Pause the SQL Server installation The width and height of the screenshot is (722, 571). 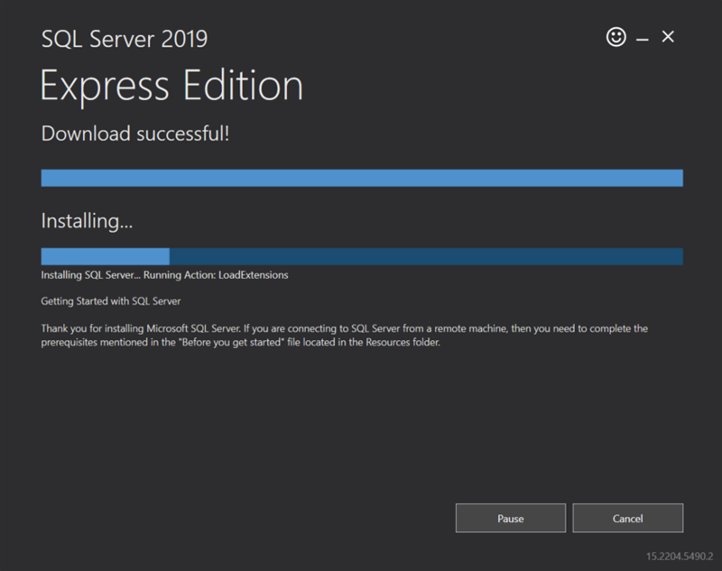click(510, 519)
